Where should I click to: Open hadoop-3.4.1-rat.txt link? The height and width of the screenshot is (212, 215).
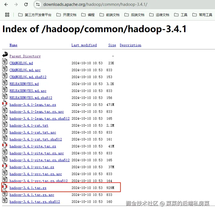[29, 126]
